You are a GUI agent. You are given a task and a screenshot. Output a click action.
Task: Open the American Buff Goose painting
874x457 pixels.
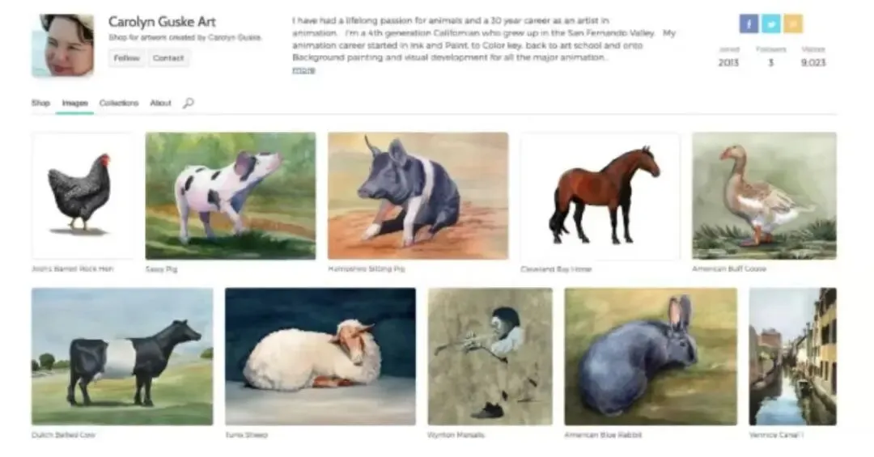click(x=764, y=196)
